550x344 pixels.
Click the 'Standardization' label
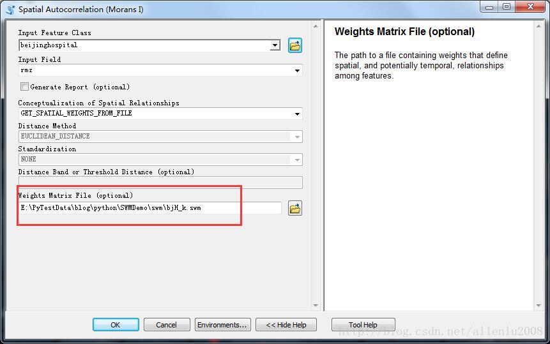[x=47, y=149]
